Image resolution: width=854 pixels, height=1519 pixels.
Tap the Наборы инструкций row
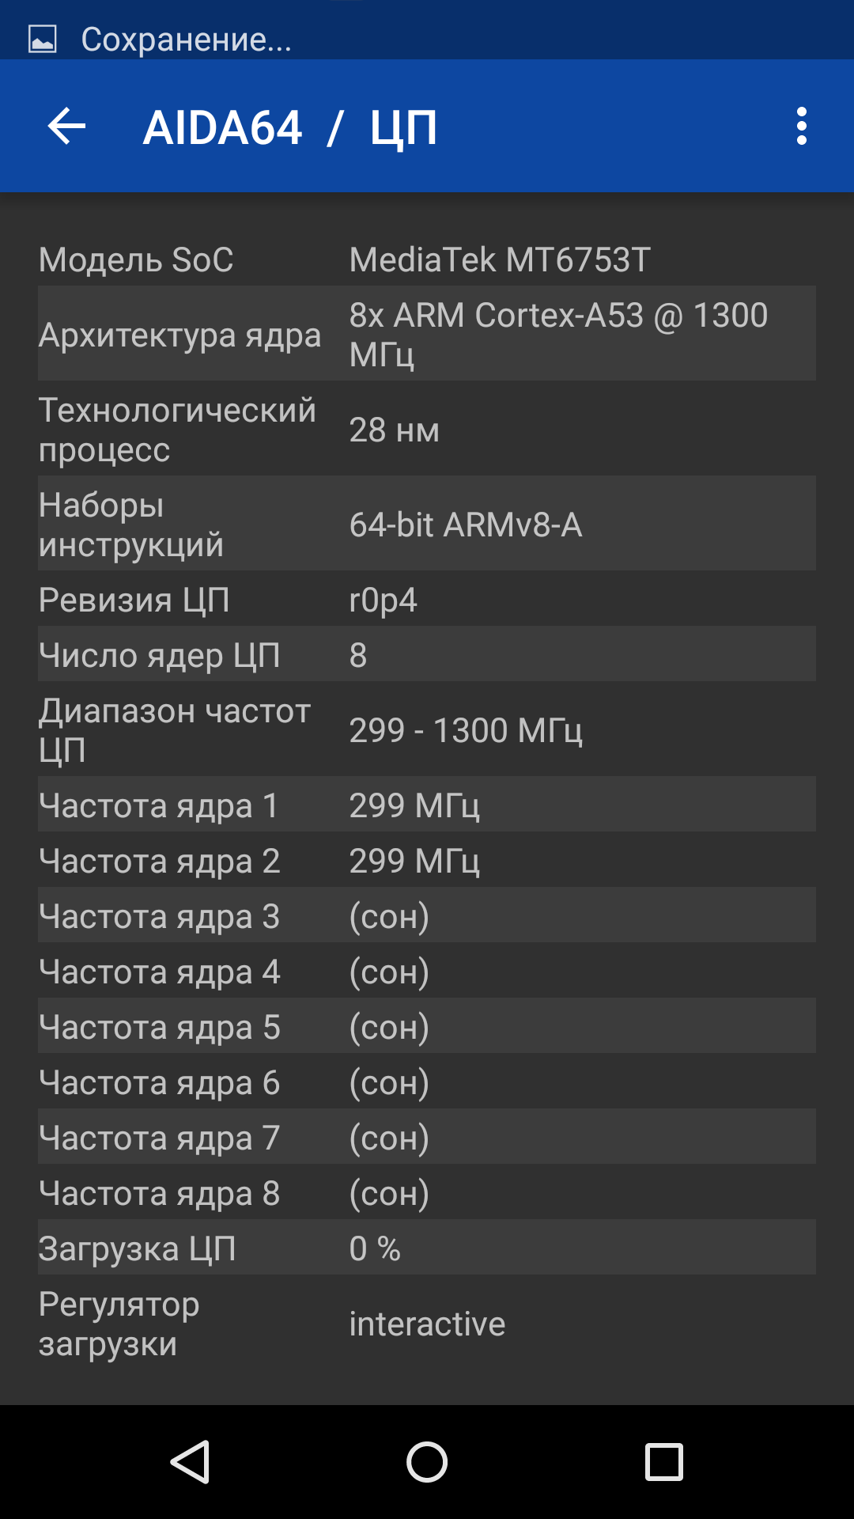(x=427, y=523)
